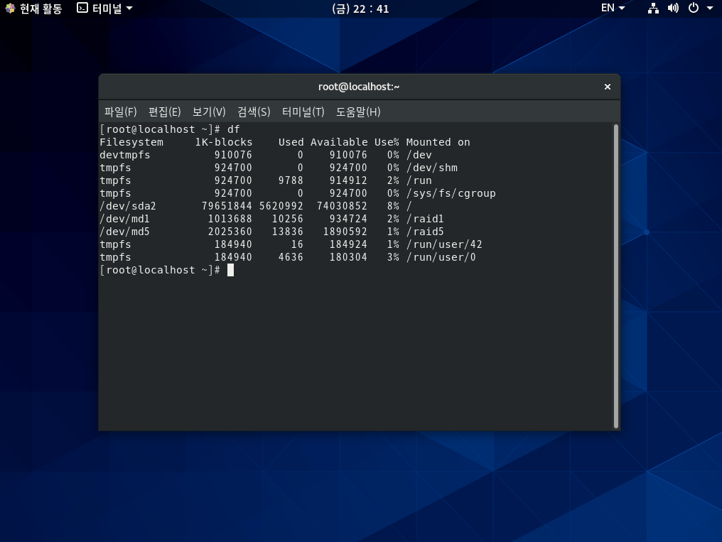722x542 pixels.
Task: Open the 보기(V) menu
Action: 209,112
